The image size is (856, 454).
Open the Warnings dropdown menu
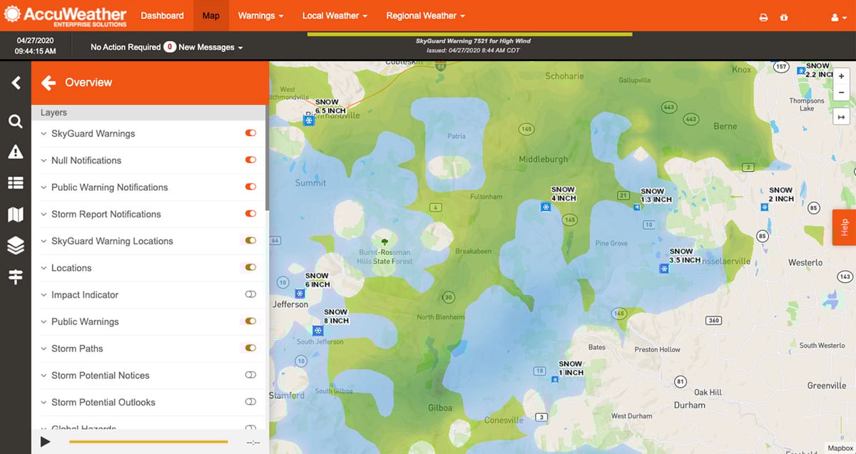coord(260,16)
